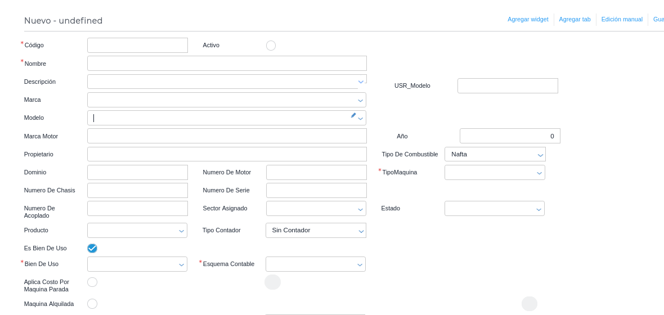Focus the Nombre text field
This screenshot has width=664, height=315.
227,64
